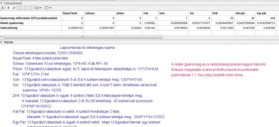The height and width of the screenshot is (127, 279).
Task: Toggle bold with the F button
Action: pos(8,8)
